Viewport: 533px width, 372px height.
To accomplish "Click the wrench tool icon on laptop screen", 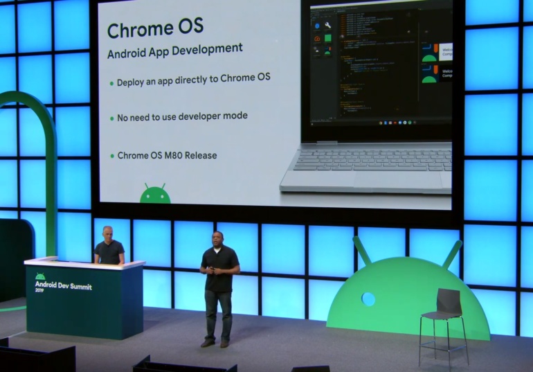I will click(327, 26).
